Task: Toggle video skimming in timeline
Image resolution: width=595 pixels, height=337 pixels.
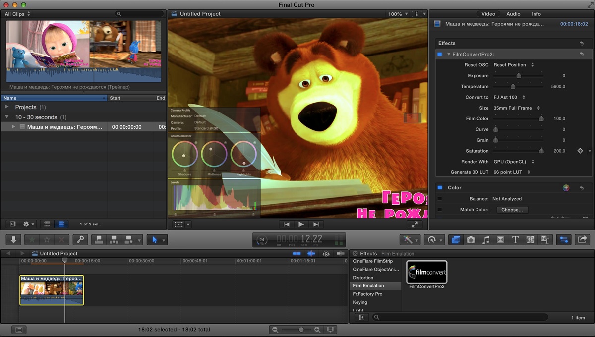Action: pyautogui.click(x=297, y=253)
